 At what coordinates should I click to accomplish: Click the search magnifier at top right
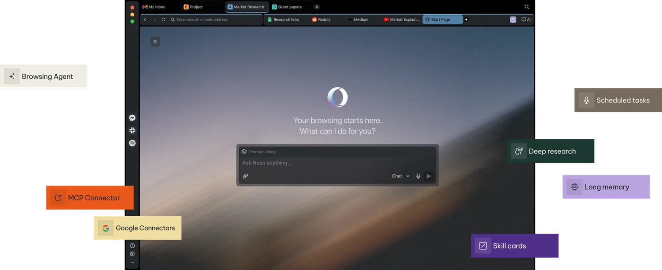527,7
